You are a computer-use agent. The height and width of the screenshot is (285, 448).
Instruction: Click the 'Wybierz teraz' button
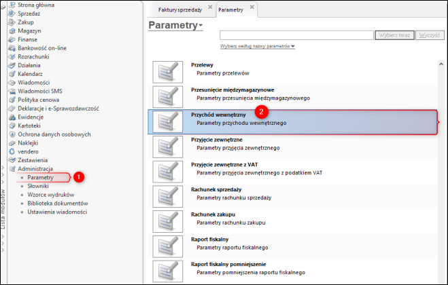pyautogui.click(x=395, y=34)
